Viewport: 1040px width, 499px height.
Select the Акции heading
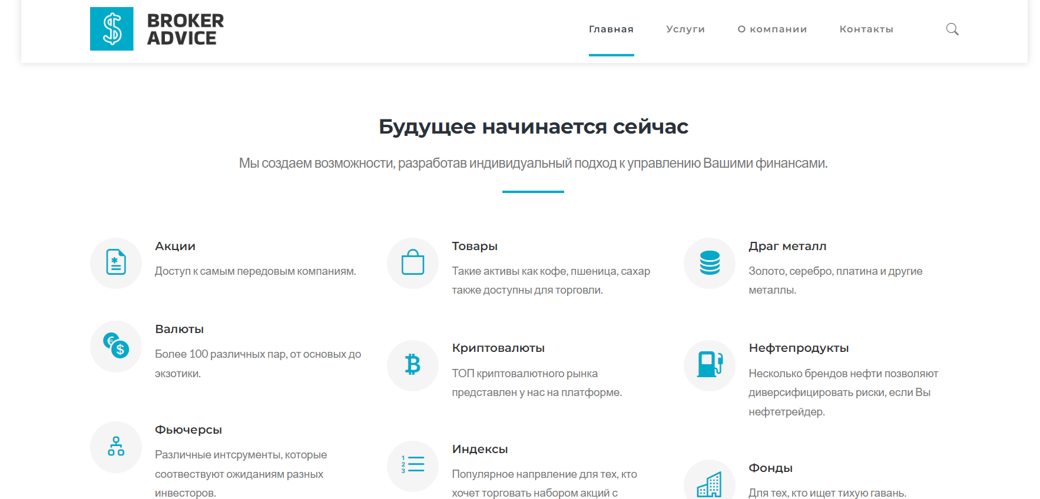[175, 247]
